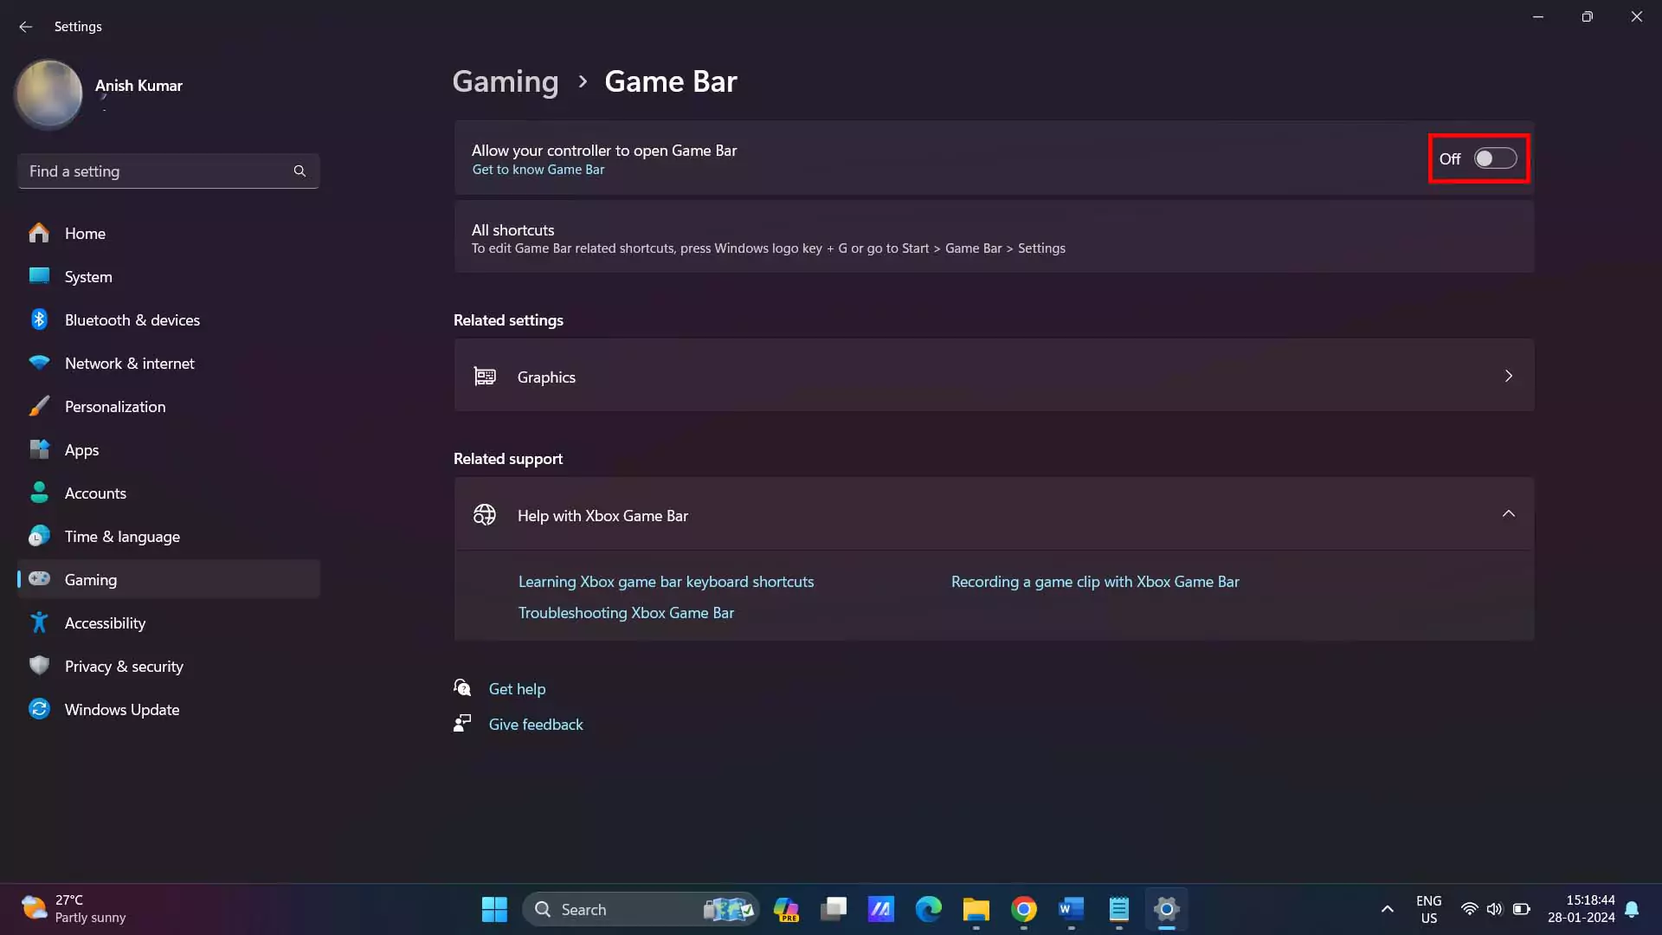Click the All shortcuts card
This screenshot has width=1662, height=935.
[994, 237]
